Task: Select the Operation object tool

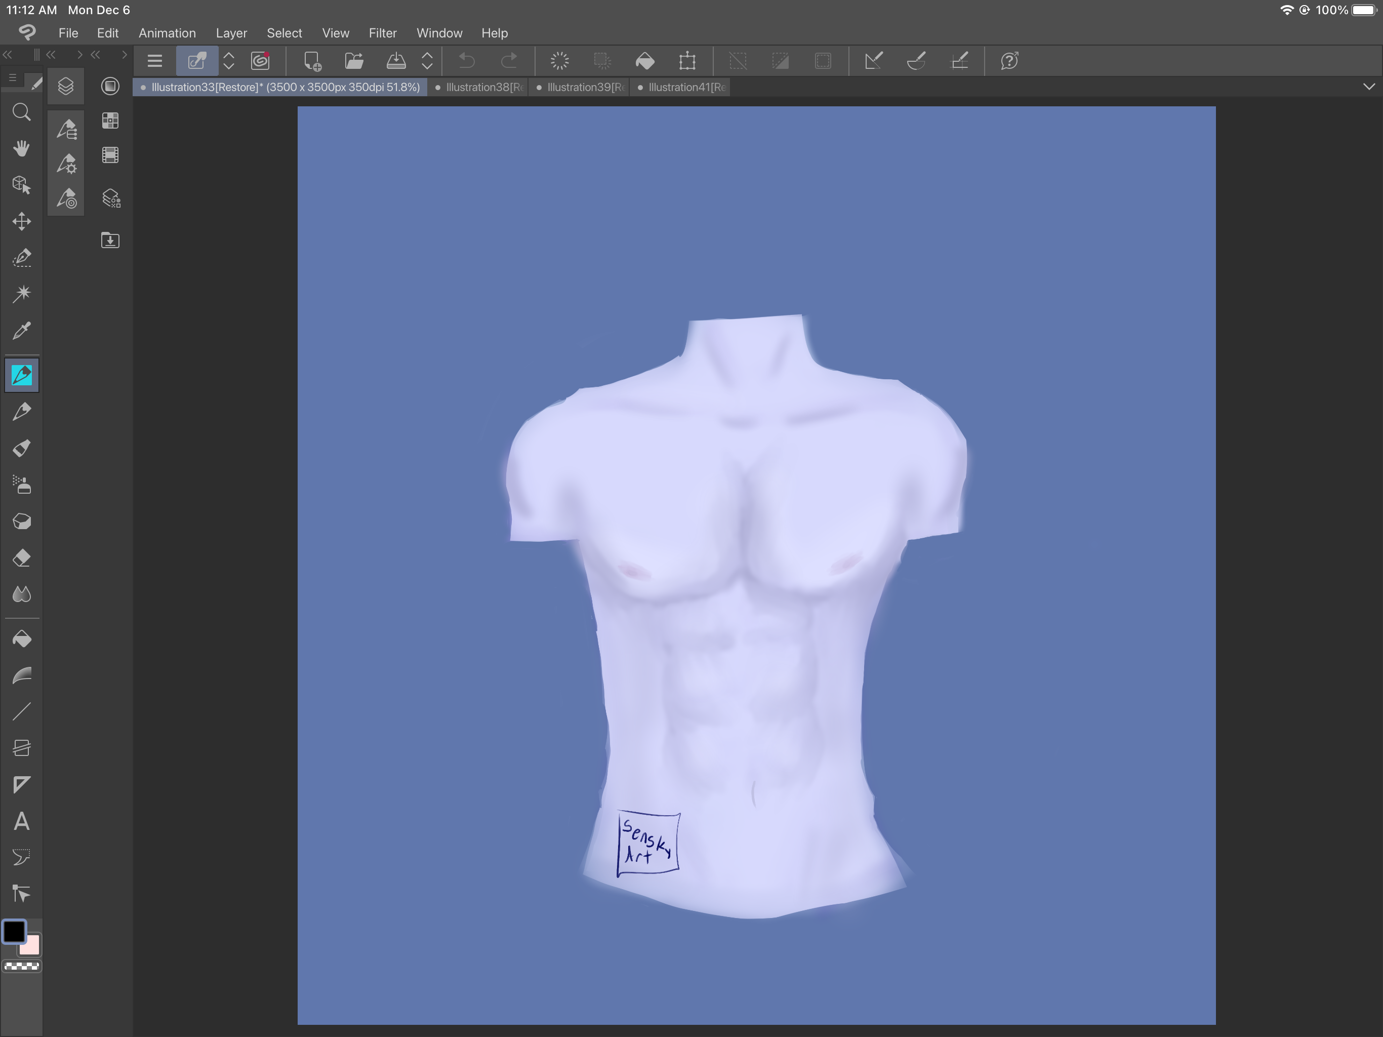Action: click(22, 185)
